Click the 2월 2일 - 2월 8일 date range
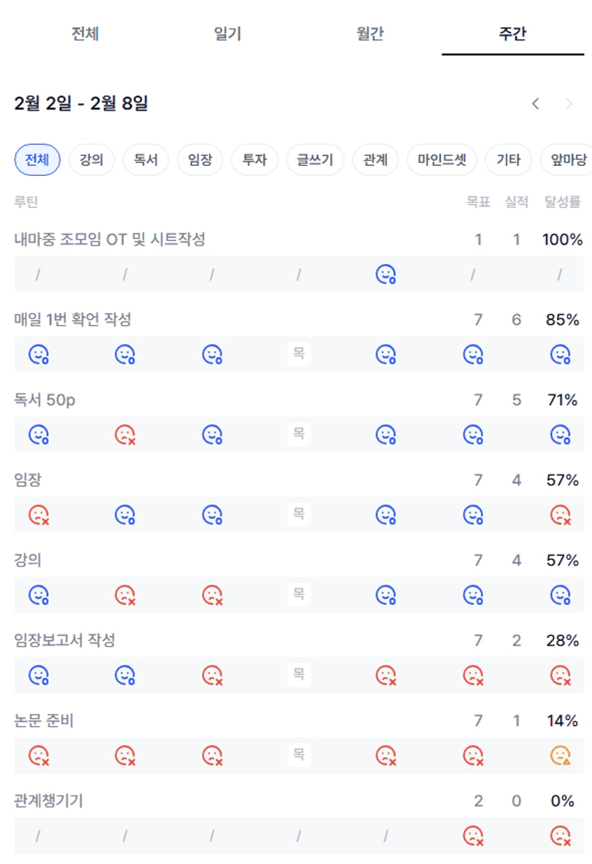The width and height of the screenshot is (592, 864). coord(81,104)
